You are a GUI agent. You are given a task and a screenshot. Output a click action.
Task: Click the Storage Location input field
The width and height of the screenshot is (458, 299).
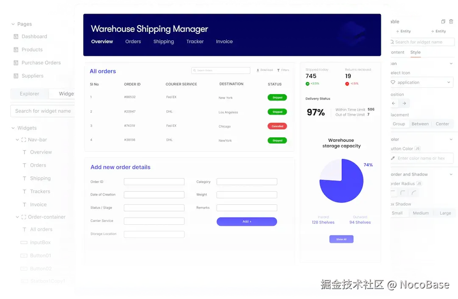tap(154, 234)
